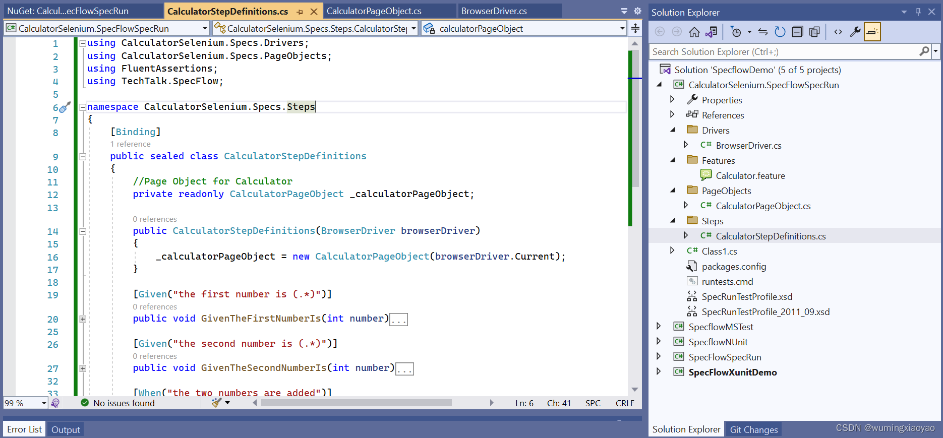943x438 pixels.
Task: Click the code health indicator icon in status bar
Action: click(x=55, y=403)
